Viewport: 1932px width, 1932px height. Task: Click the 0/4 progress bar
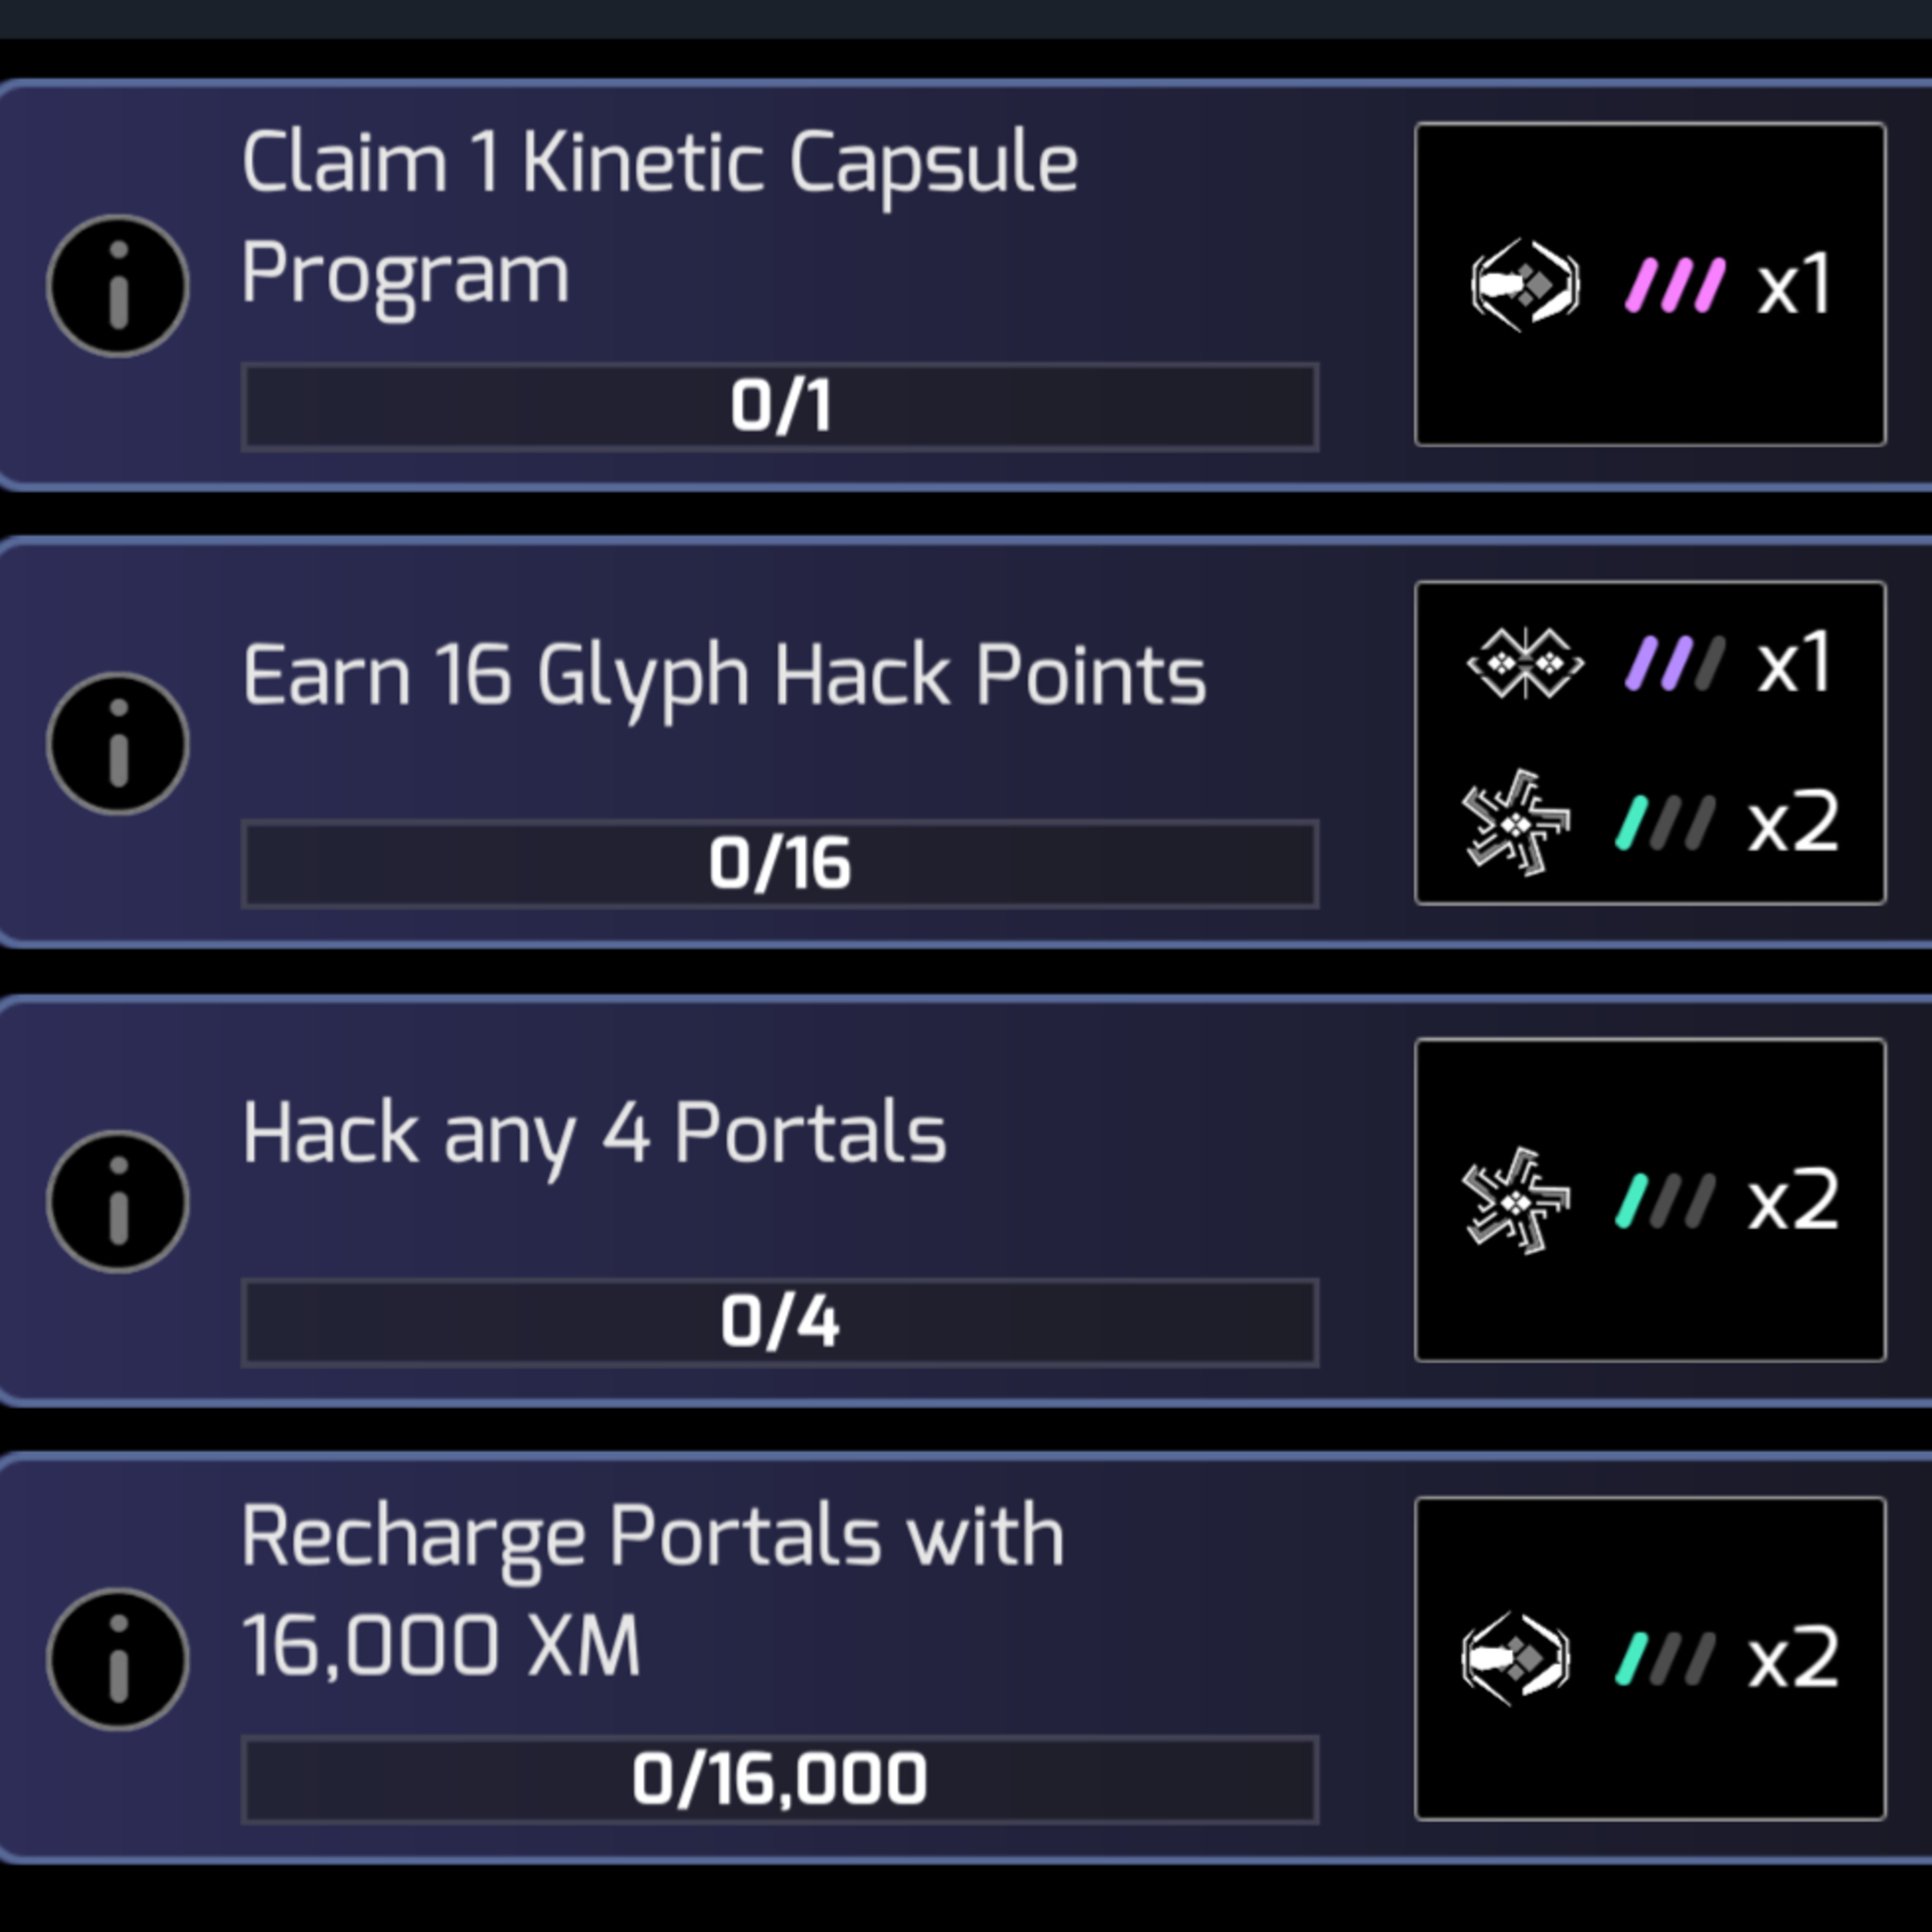[x=780, y=1322]
